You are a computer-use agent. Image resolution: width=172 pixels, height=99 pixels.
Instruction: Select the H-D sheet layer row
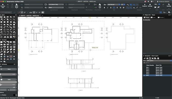pyautogui.click(x=157, y=75)
